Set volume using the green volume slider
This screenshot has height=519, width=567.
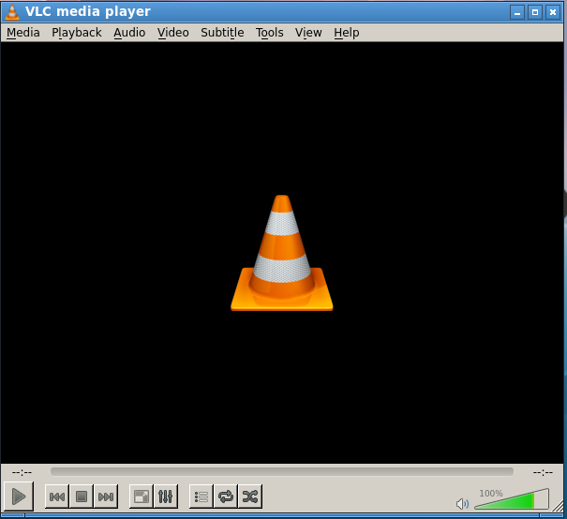click(x=512, y=499)
